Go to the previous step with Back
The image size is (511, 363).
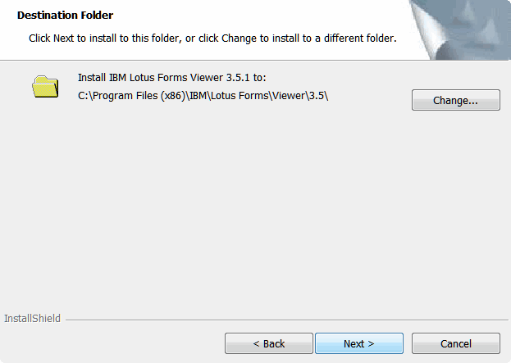269,343
